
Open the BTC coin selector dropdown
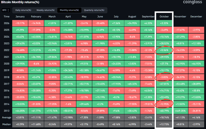point(6,10)
